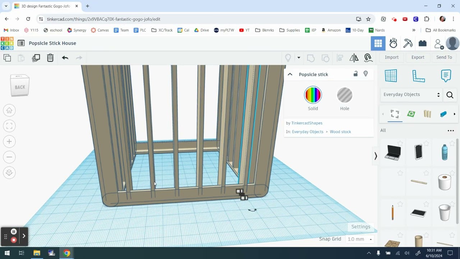Show all hidden objects lightbulb icon

[288, 58]
